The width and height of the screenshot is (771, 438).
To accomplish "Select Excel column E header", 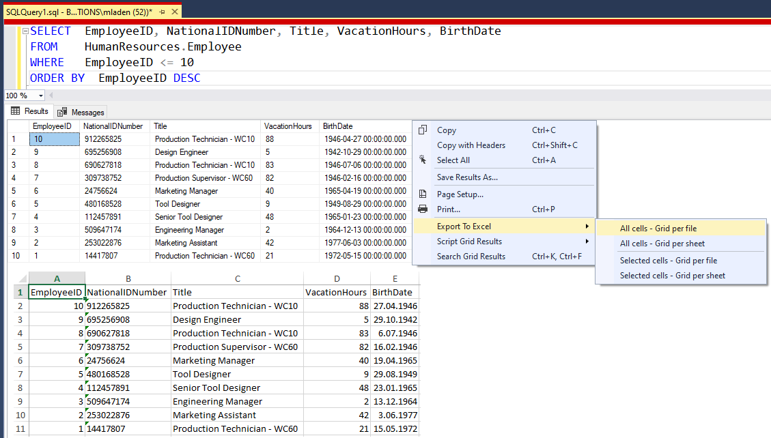I will pyautogui.click(x=395, y=278).
